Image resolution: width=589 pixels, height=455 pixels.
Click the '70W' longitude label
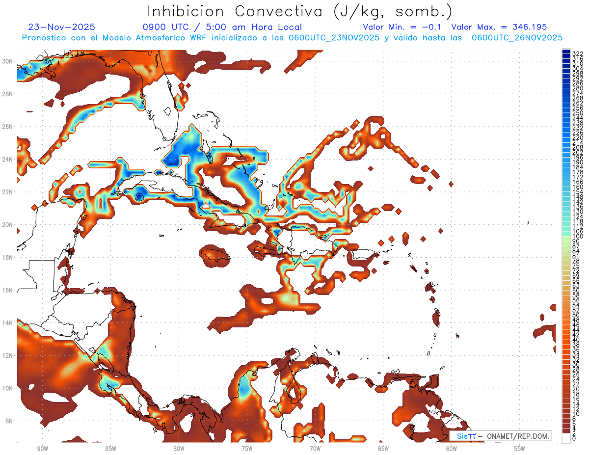[x=315, y=449]
